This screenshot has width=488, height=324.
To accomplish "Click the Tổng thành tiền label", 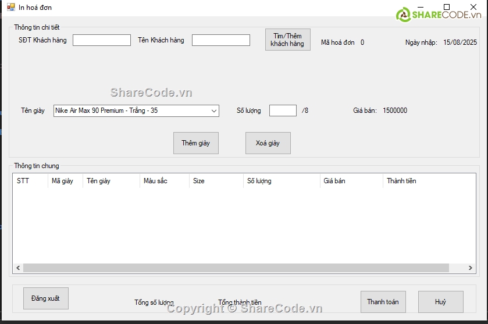I will point(240,302).
